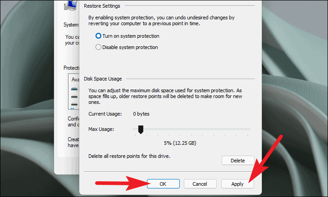
Task: Click the Cancel button
Action: pyautogui.click(x=200, y=184)
